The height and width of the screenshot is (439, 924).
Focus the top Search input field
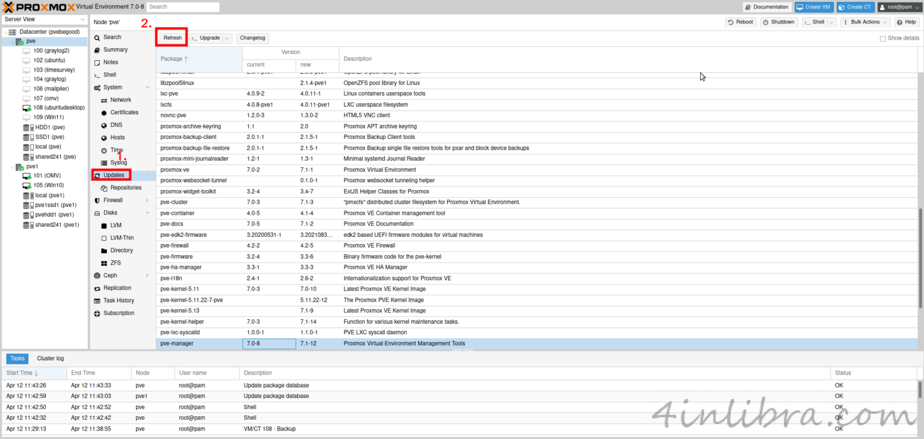(x=183, y=7)
